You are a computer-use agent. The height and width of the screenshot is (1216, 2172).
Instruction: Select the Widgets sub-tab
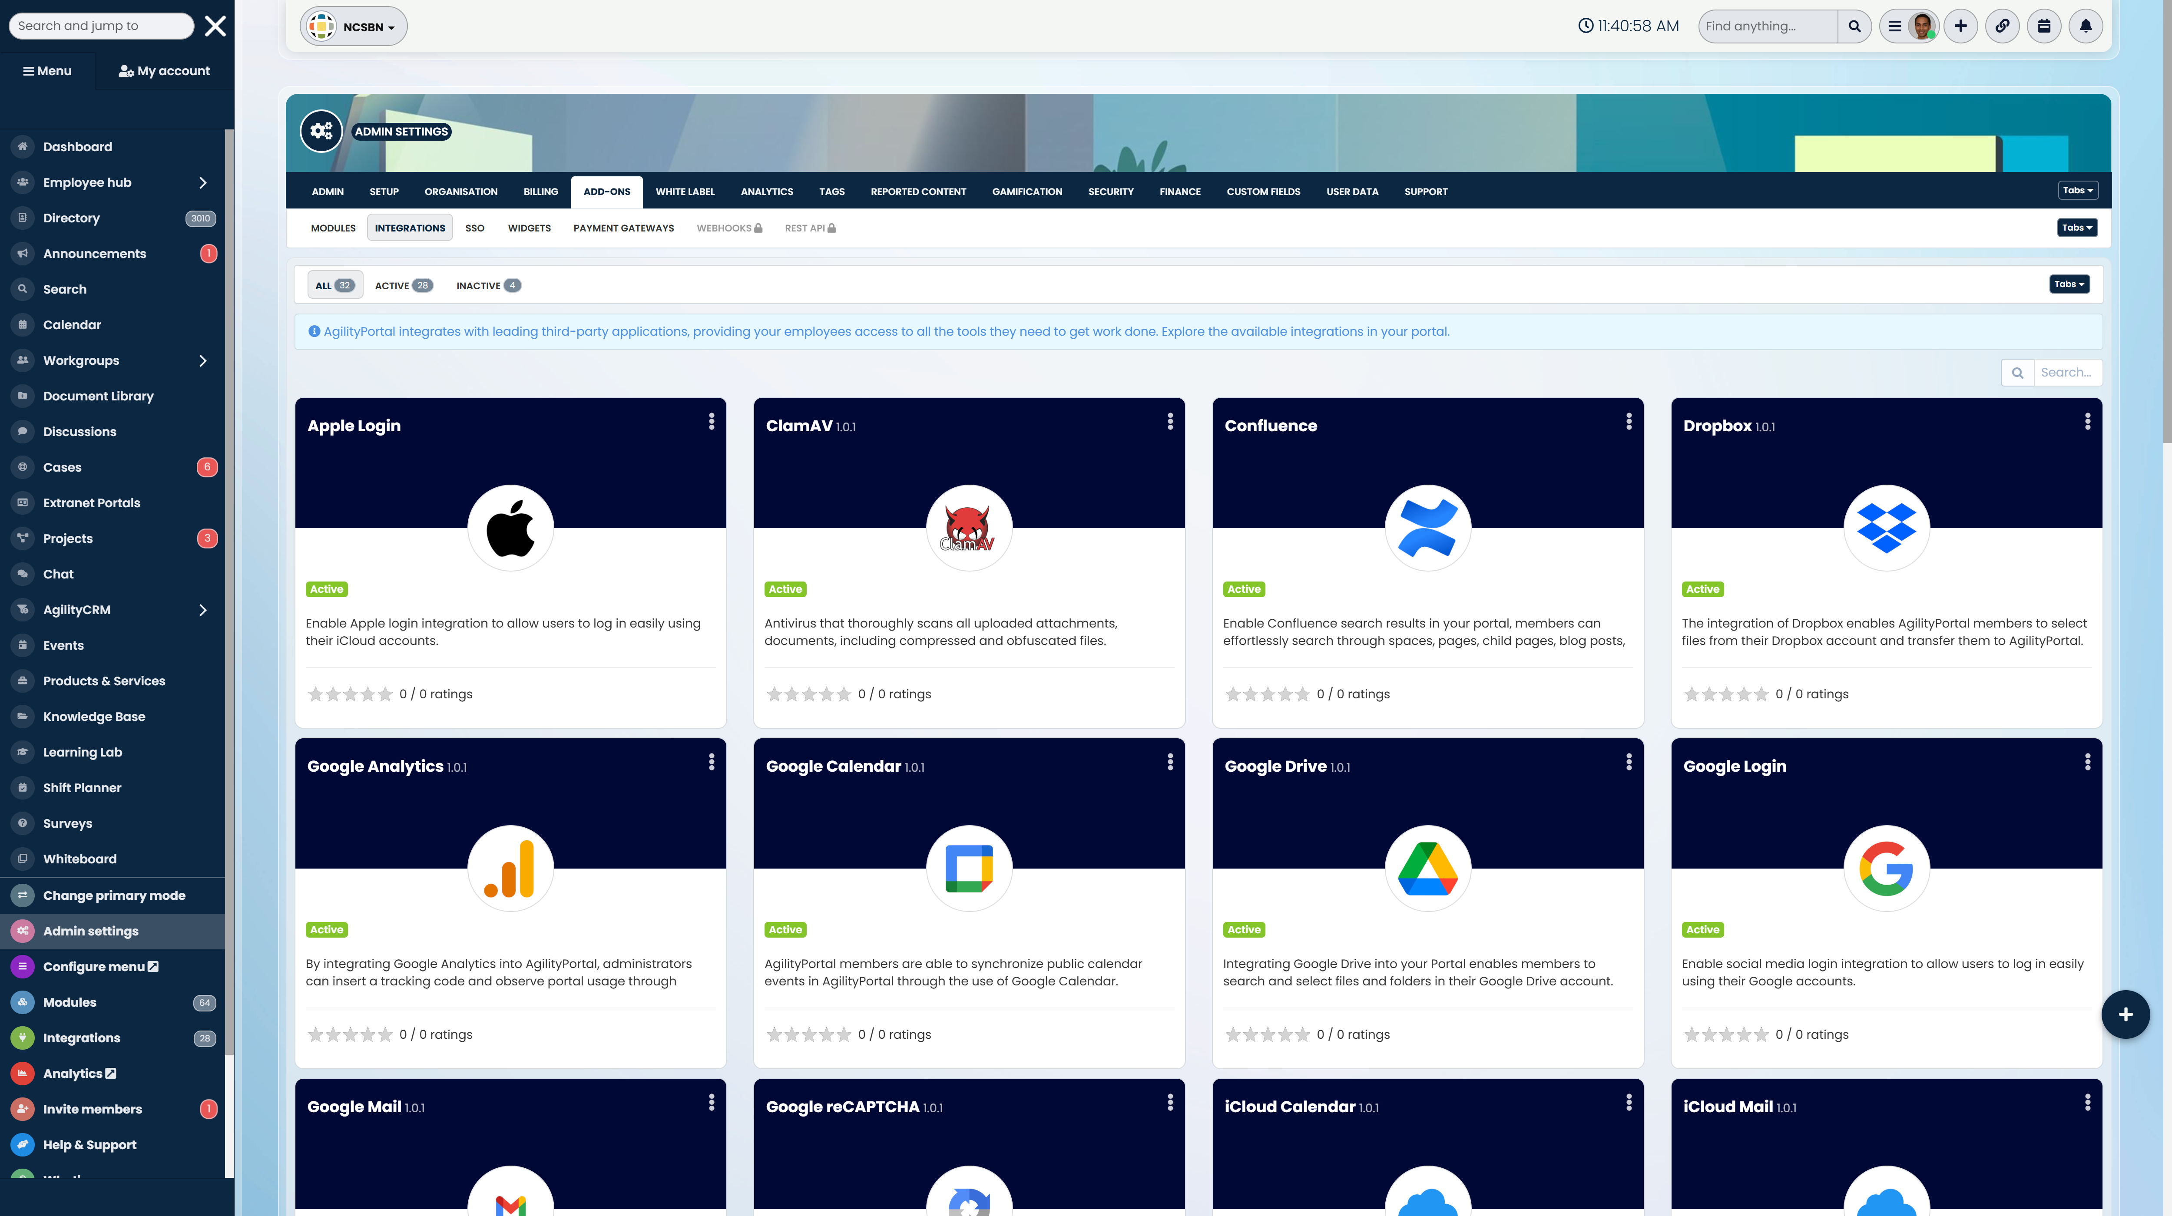[x=529, y=228]
